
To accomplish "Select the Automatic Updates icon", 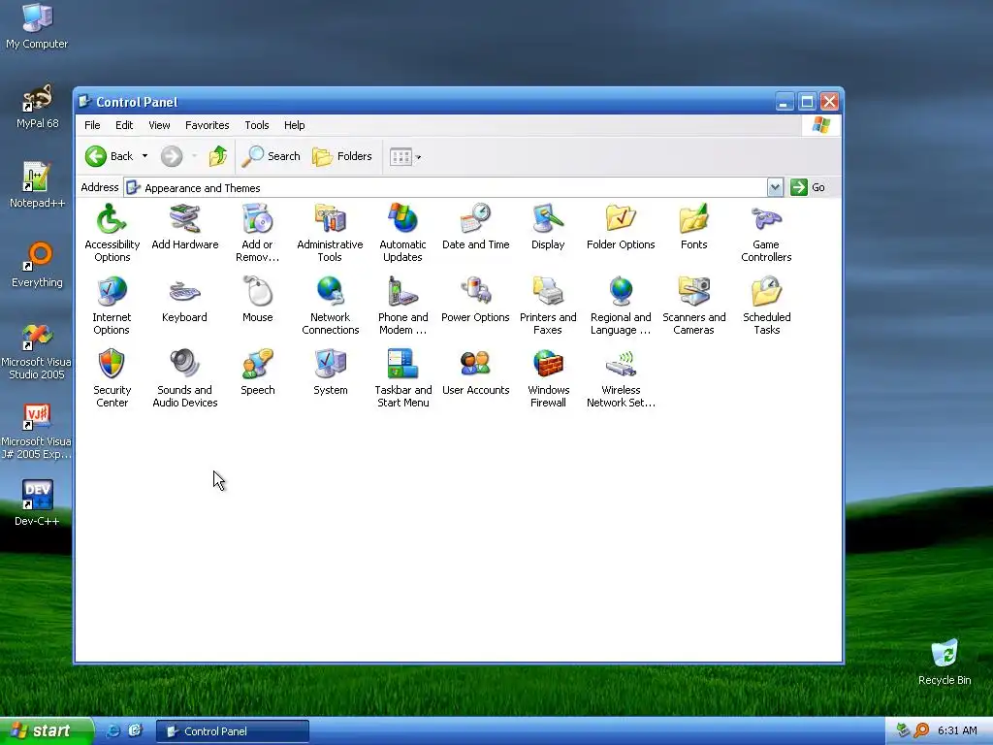I will (x=402, y=233).
